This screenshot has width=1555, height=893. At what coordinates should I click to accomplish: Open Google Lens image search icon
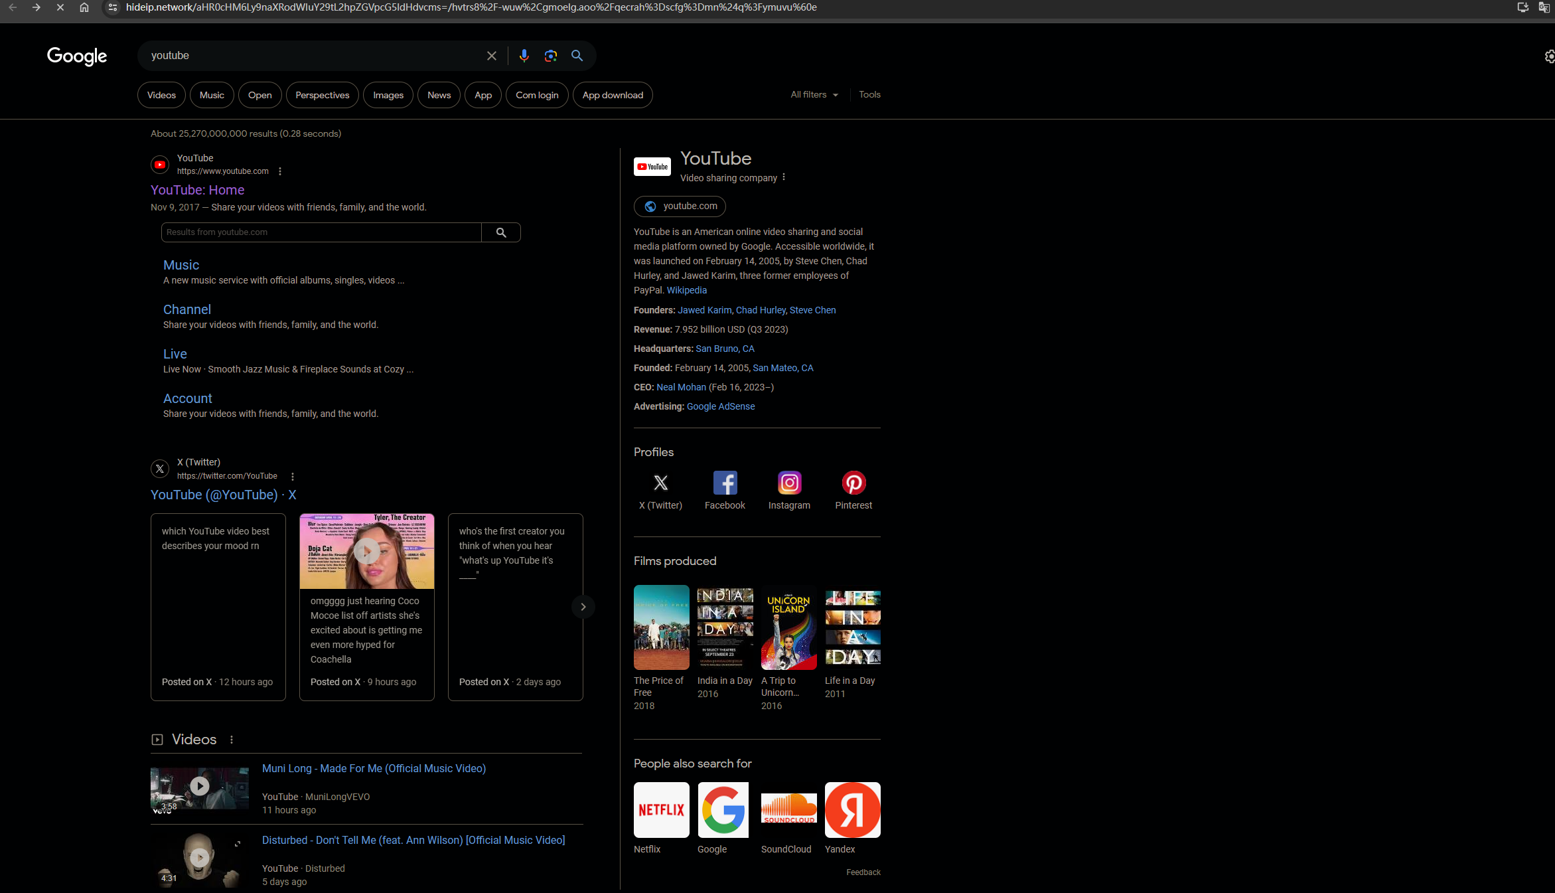coord(550,56)
